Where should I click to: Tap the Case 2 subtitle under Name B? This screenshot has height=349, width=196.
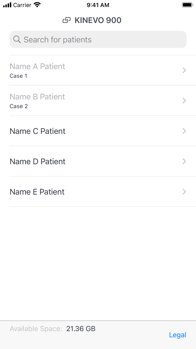[x=18, y=106]
